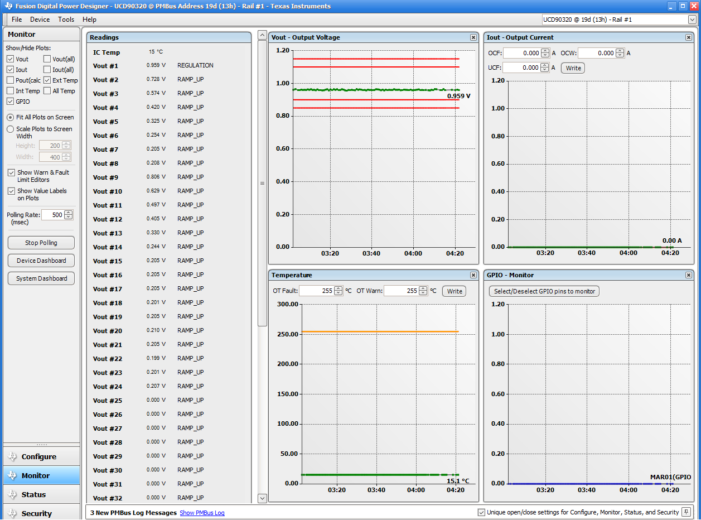Uncheck Show Value Labels on Plots
This screenshot has height=520, width=701.
pyautogui.click(x=11, y=190)
